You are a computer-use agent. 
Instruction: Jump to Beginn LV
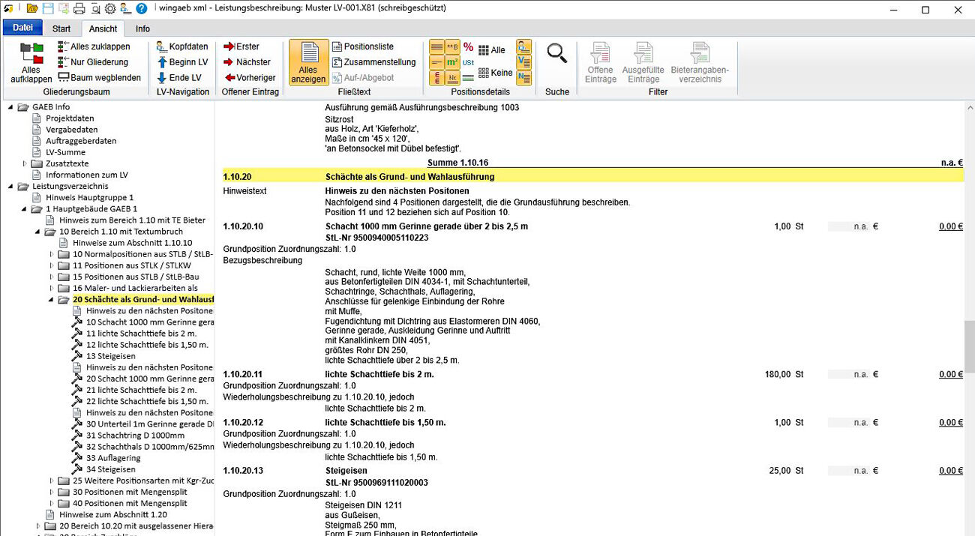pyautogui.click(x=181, y=62)
